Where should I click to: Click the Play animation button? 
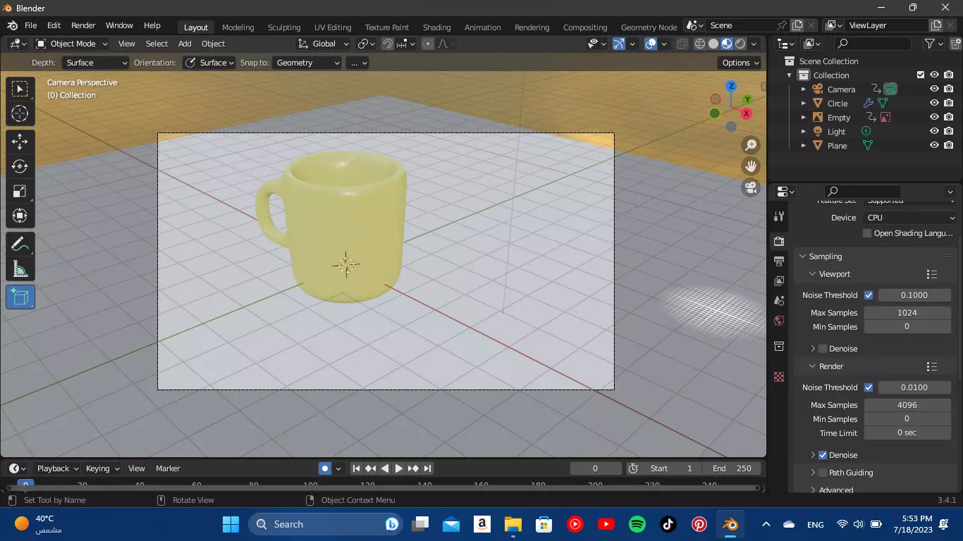[x=399, y=468]
